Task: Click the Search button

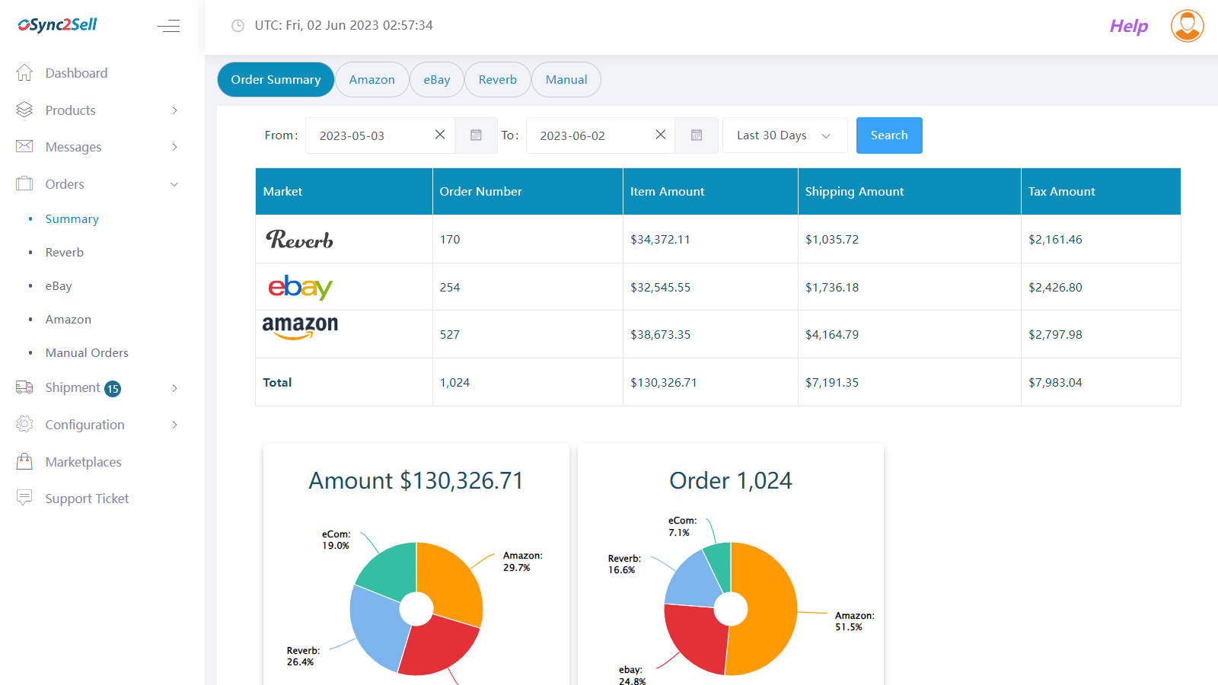Action: pos(889,135)
